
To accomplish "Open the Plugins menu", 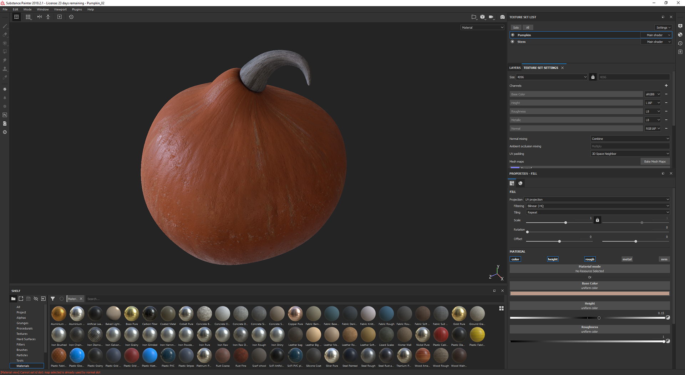I will 77,9.
